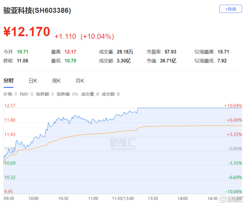
Task: Click the 14:30 time axis label
Action: point(212,199)
